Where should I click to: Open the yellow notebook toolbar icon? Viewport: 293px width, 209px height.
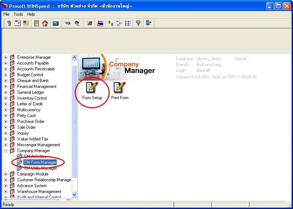pos(37,23)
